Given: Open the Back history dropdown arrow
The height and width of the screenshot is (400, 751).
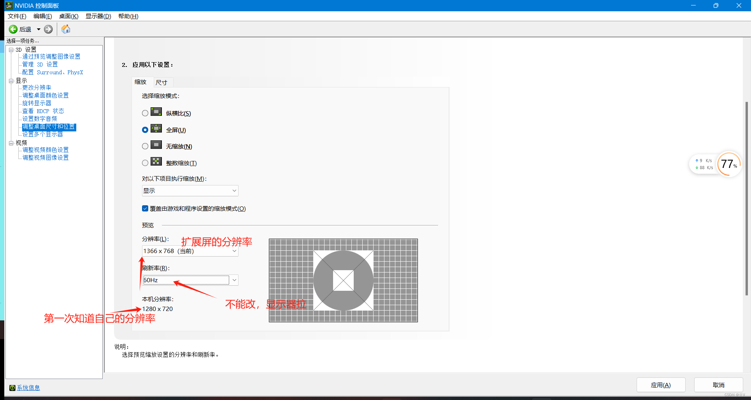Looking at the screenshot, I should [x=39, y=29].
